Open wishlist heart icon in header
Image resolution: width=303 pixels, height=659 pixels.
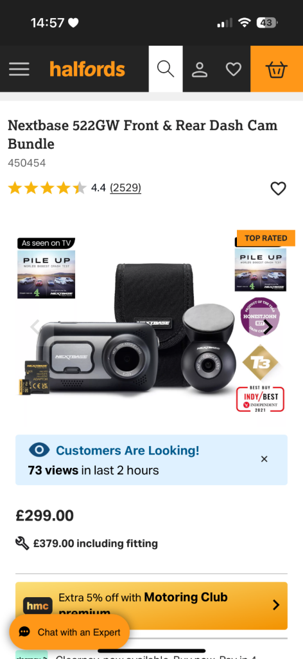point(234,70)
